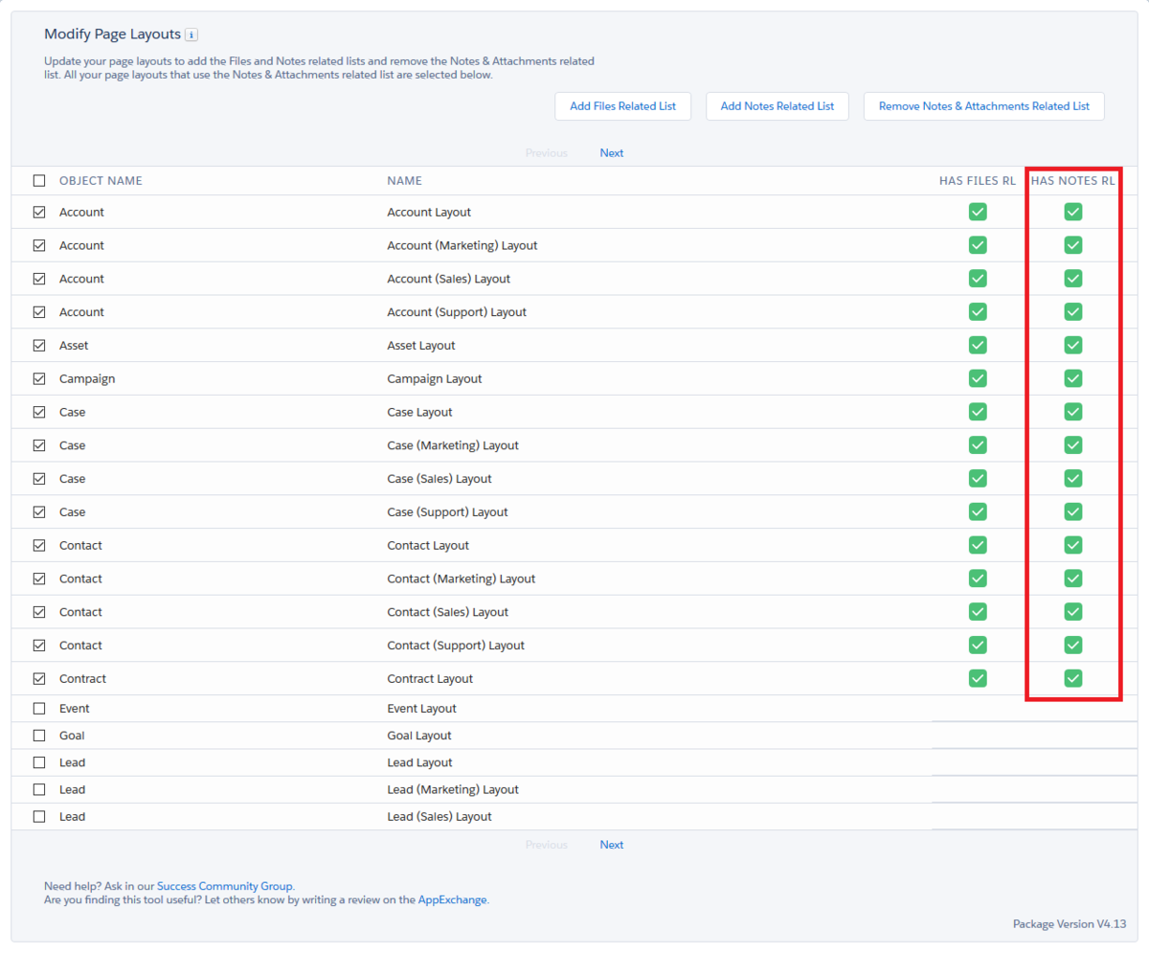Click the Package Version V4.13 text
This screenshot has width=1149, height=953.
[x=1070, y=924]
